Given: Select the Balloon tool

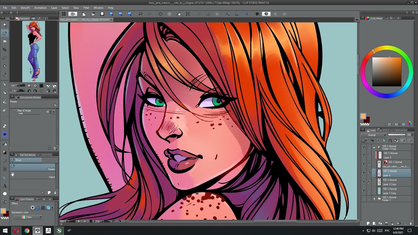Looking at the screenshot, I should (x=5, y=194).
